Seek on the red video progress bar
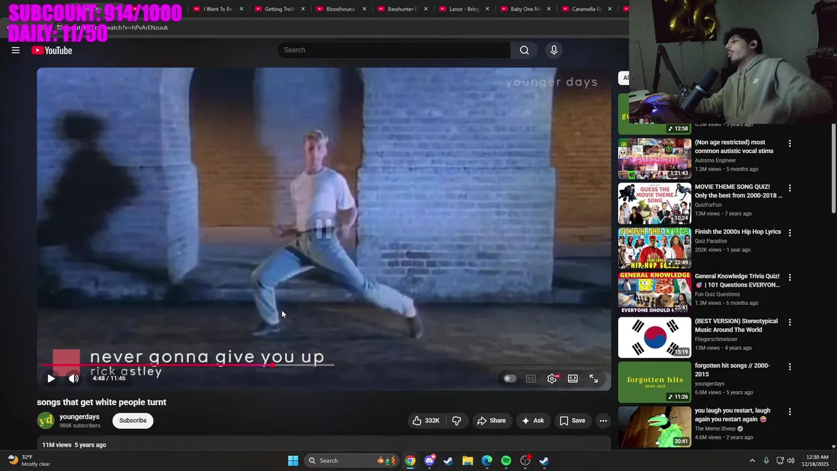Screen dimensions: 837x471 (324, 365)
